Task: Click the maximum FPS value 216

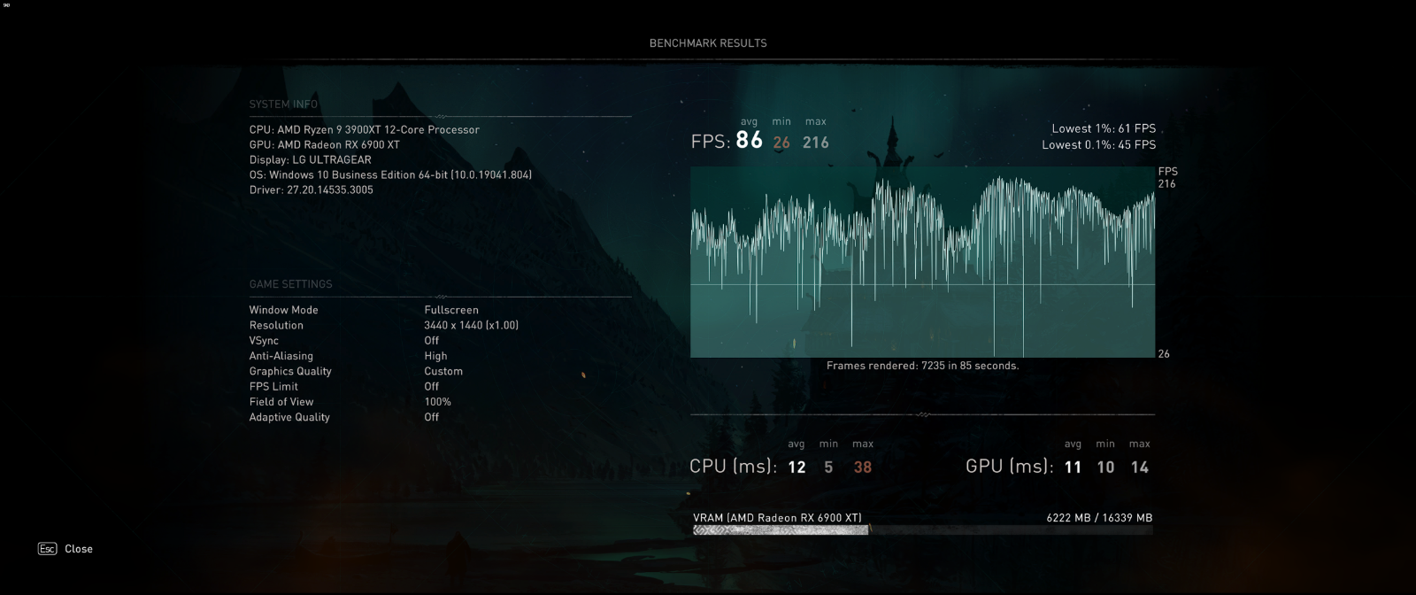Action: pyautogui.click(x=816, y=143)
